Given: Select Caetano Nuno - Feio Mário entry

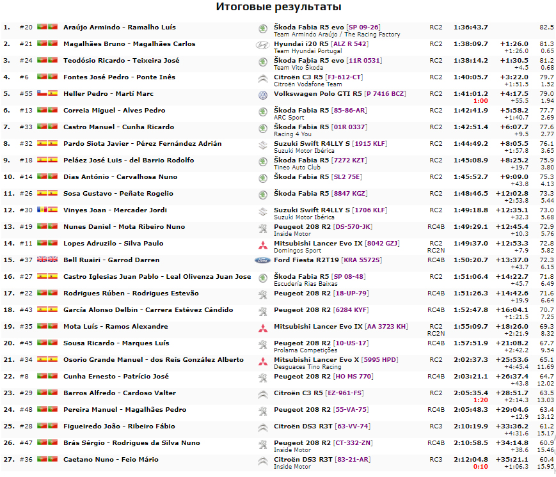Looking at the screenshot, I should click(x=111, y=460).
